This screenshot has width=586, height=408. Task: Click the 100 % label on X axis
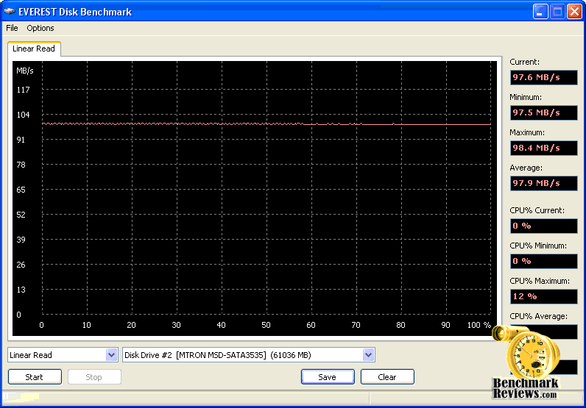[479, 325]
